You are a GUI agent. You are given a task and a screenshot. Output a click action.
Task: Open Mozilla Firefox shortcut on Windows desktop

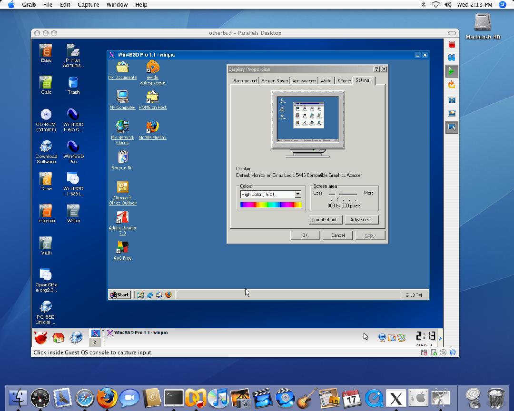point(152,130)
